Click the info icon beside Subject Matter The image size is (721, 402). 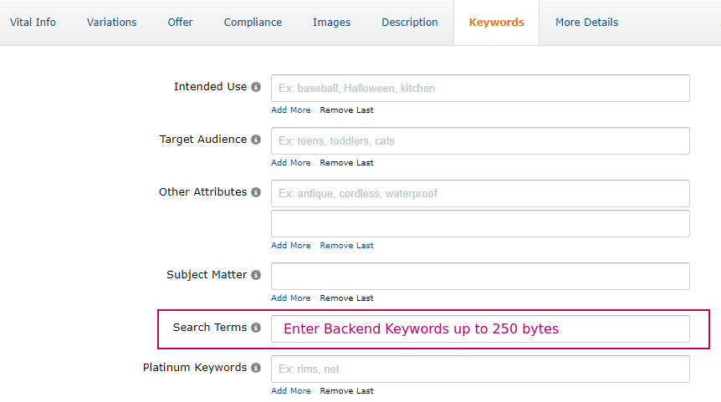(x=256, y=275)
